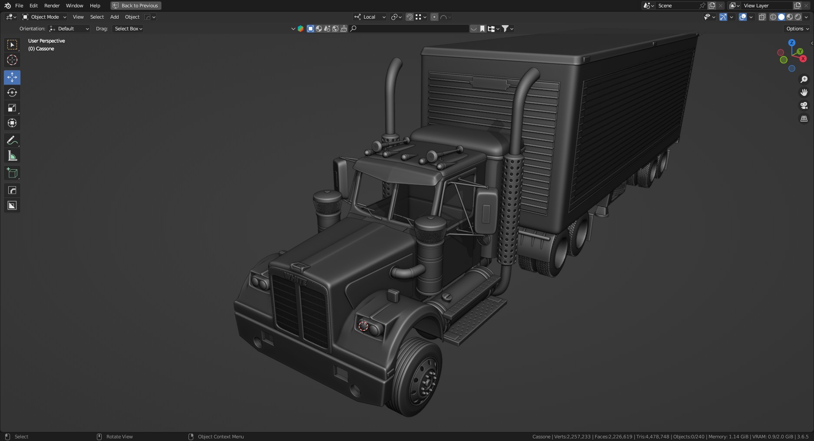Viewport: 814px width, 441px height.
Task: Toggle show overlays button
Action: point(743,17)
